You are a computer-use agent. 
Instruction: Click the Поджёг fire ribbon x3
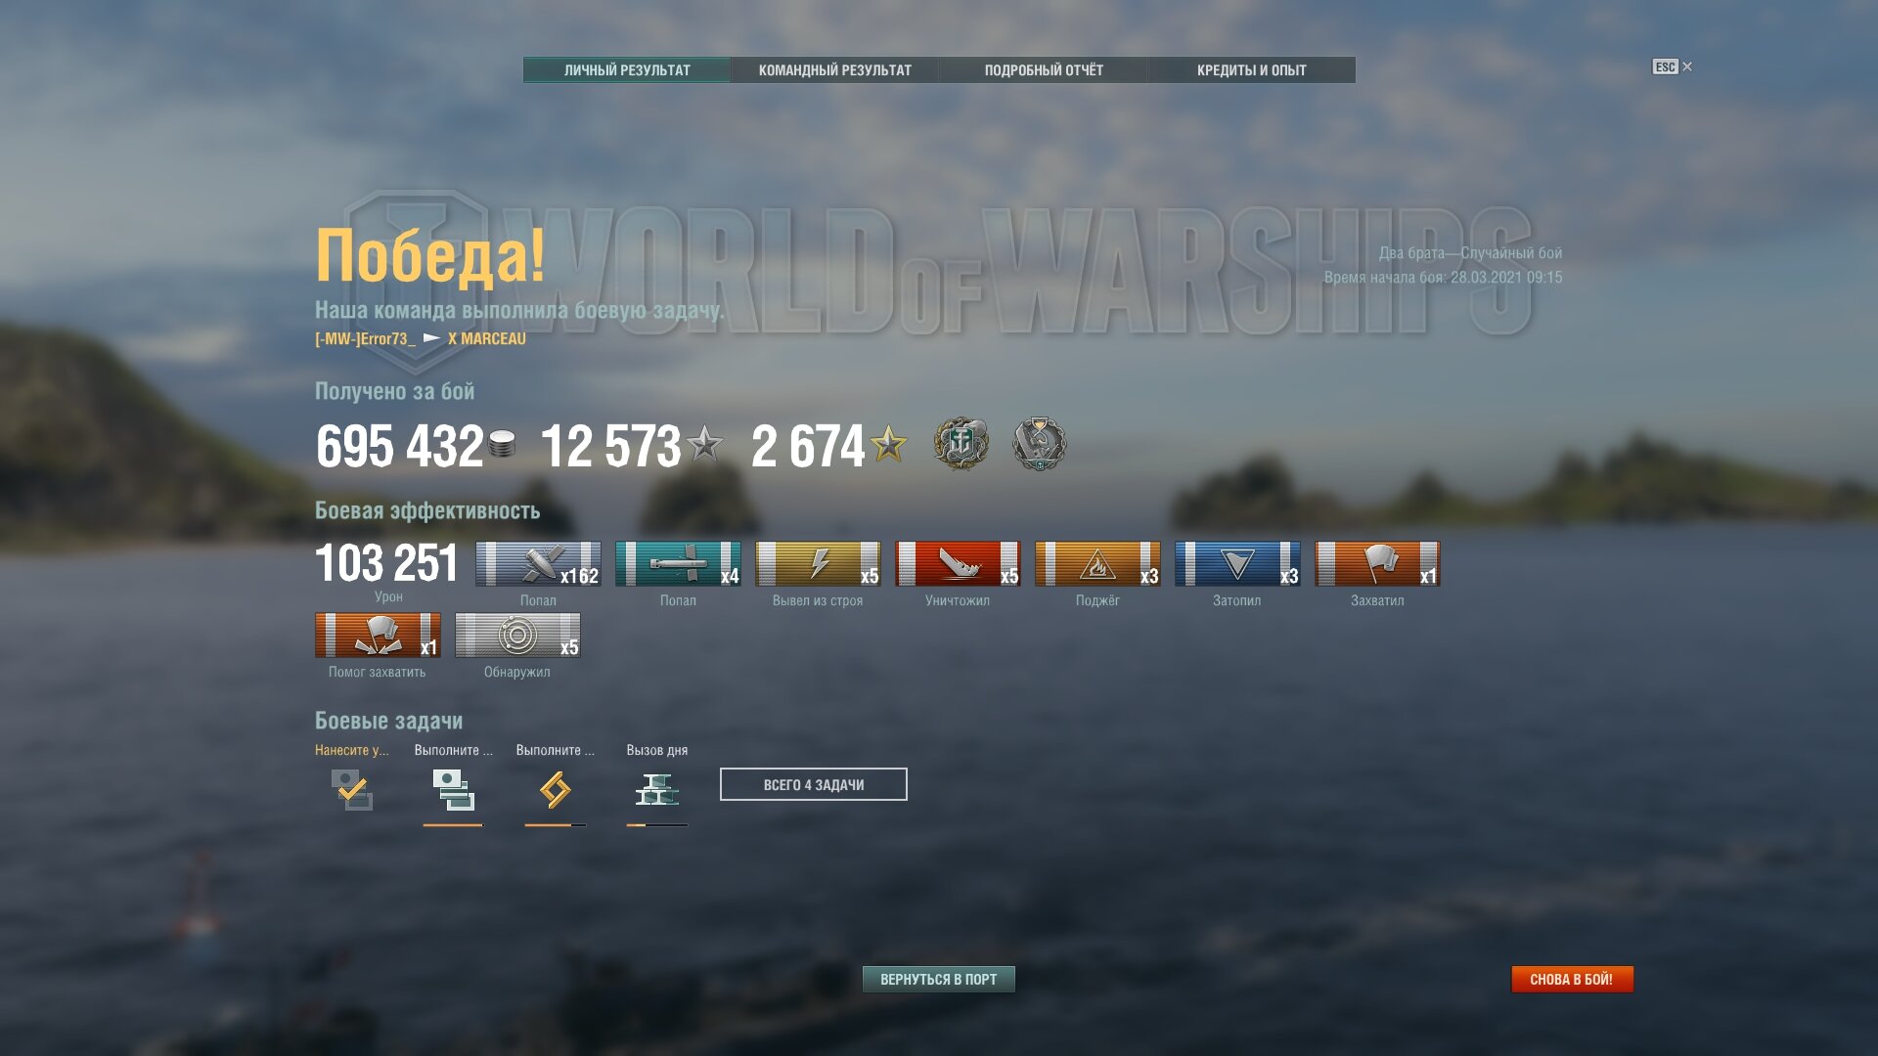click(x=1097, y=564)
